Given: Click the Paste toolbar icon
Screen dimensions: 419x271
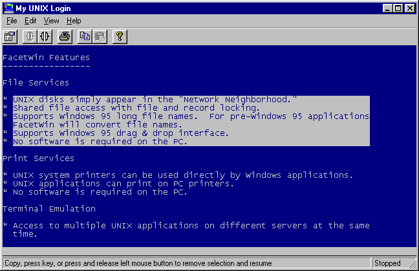Looking at the screenshot, I should tap(100, 36).
